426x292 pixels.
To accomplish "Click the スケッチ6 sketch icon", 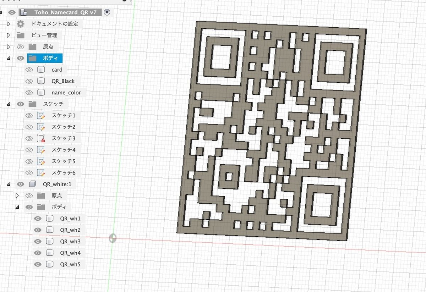I will coord(41,173).
